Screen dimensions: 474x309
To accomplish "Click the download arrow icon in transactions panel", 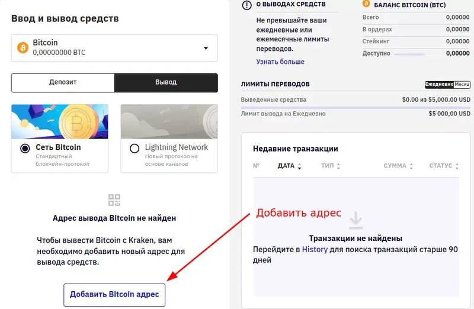I will (x=355, y=220).
